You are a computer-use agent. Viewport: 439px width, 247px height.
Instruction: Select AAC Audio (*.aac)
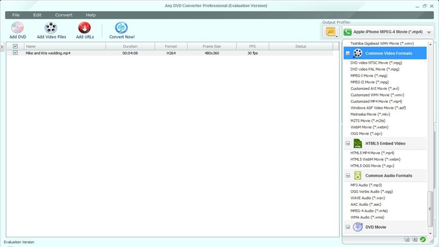(366, 204)
